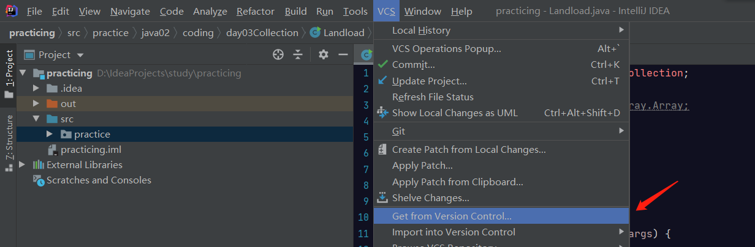Select Scratches and Consoles item

pyautogui.click(x=99, y=180)
